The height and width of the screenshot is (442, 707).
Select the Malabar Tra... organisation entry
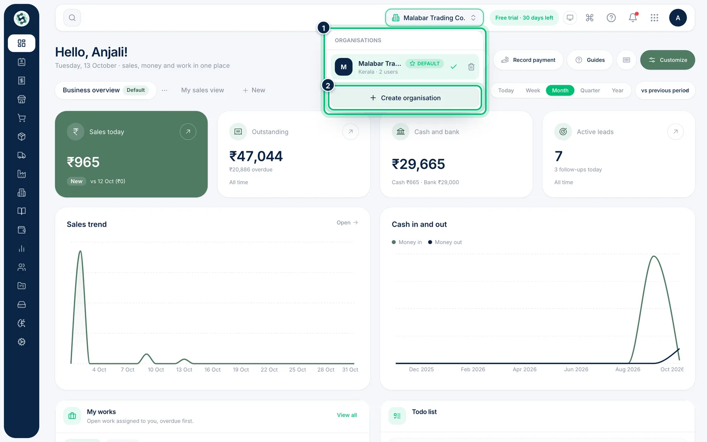405,67
